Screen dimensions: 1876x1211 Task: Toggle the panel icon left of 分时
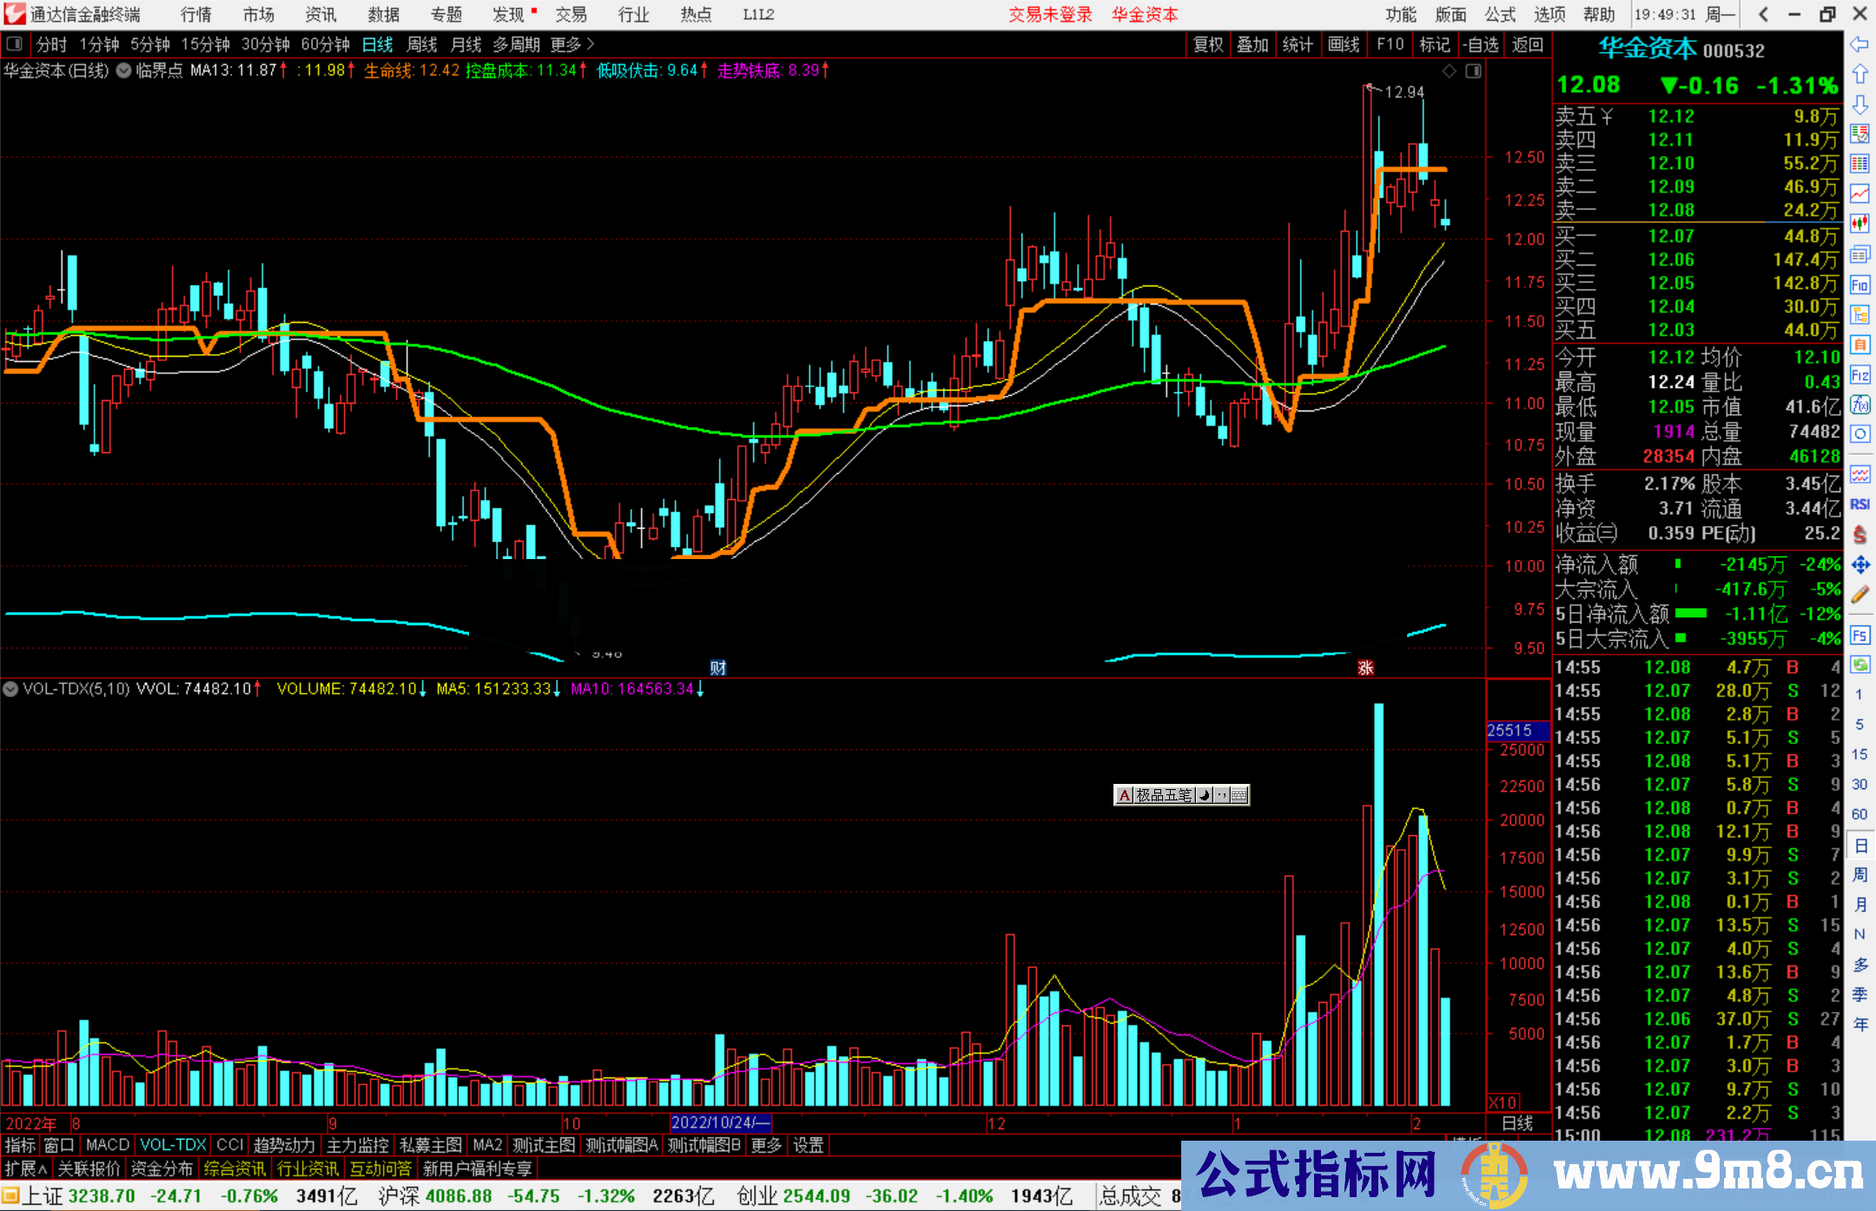pos(15,44)
